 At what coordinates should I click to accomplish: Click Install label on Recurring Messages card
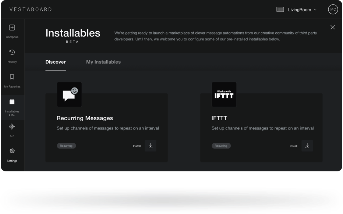tap(137, 146)
